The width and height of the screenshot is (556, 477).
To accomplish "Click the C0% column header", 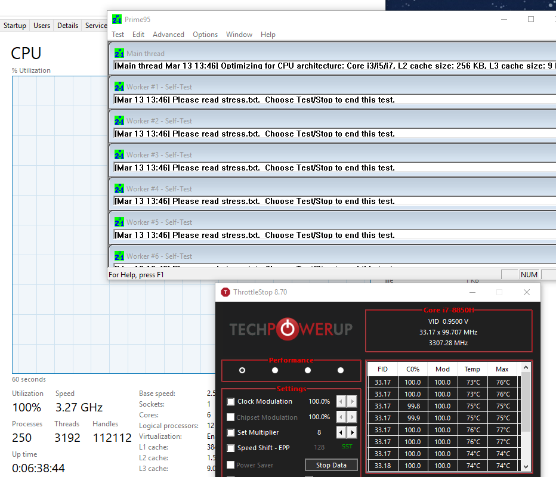I will tap(413, 369).
